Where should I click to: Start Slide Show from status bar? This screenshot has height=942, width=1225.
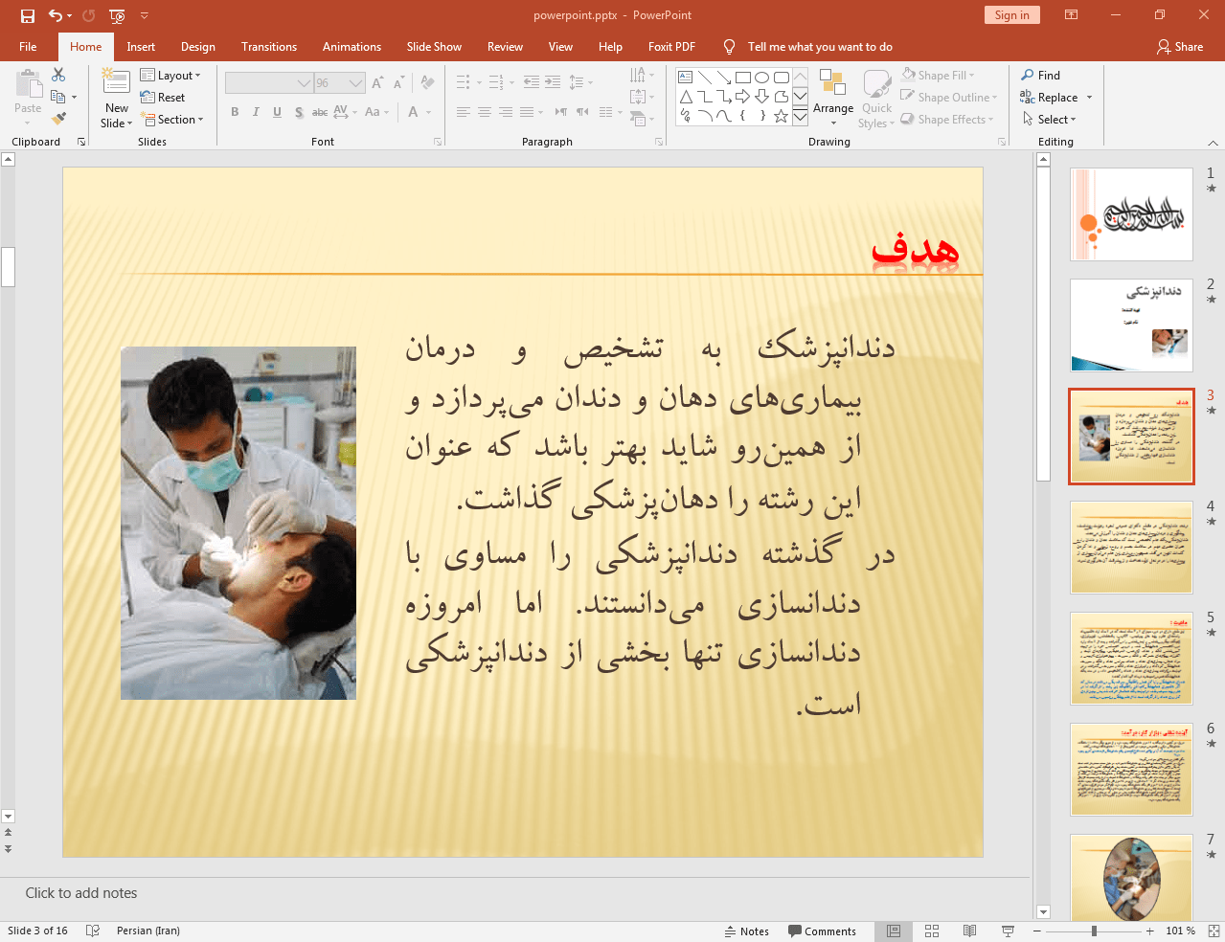1008,931
